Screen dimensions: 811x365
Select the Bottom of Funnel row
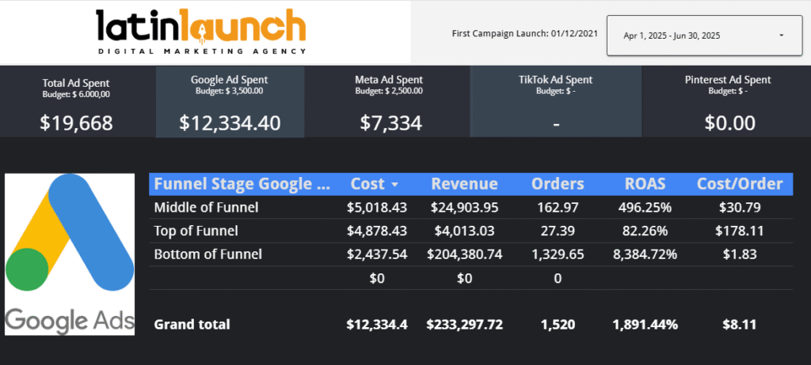[208, 254]
